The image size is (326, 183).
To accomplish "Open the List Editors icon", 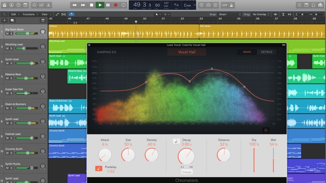I will [x=299, y=5].
